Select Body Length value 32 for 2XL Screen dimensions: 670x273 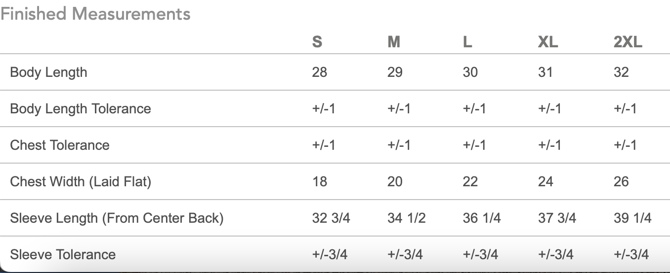point(621,72)
